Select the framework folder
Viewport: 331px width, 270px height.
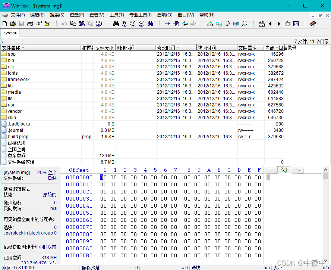point(143,79)
